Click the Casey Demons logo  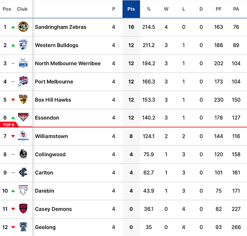tap(23, 209)
